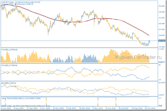The width and height of the screenshot is (167, 111).
Task: Select the POWER_TREND indicator label
Action: 9,83
